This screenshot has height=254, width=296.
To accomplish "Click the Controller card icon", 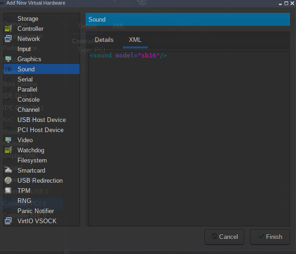I will [x=8, y=29].
